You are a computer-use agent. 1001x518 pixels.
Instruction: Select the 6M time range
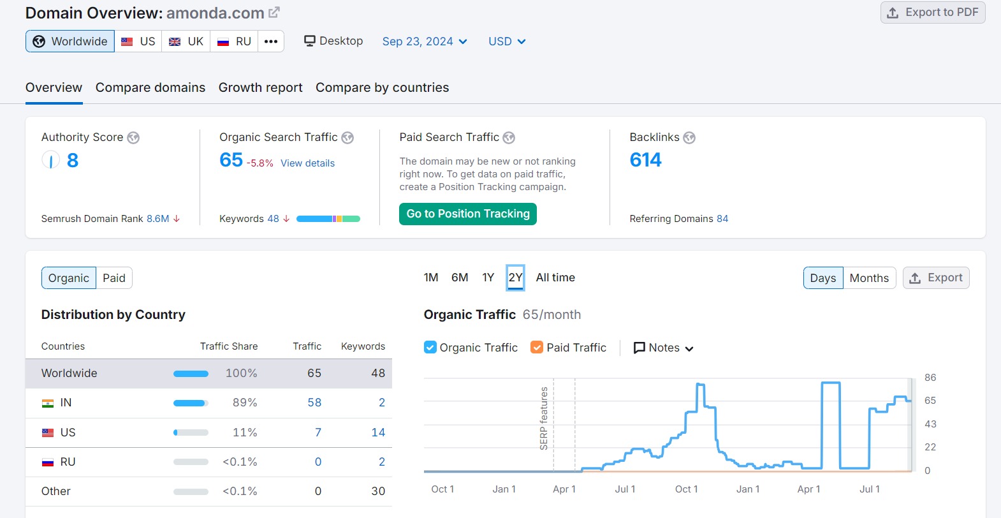pyautogui.click(x=460, y=277)
